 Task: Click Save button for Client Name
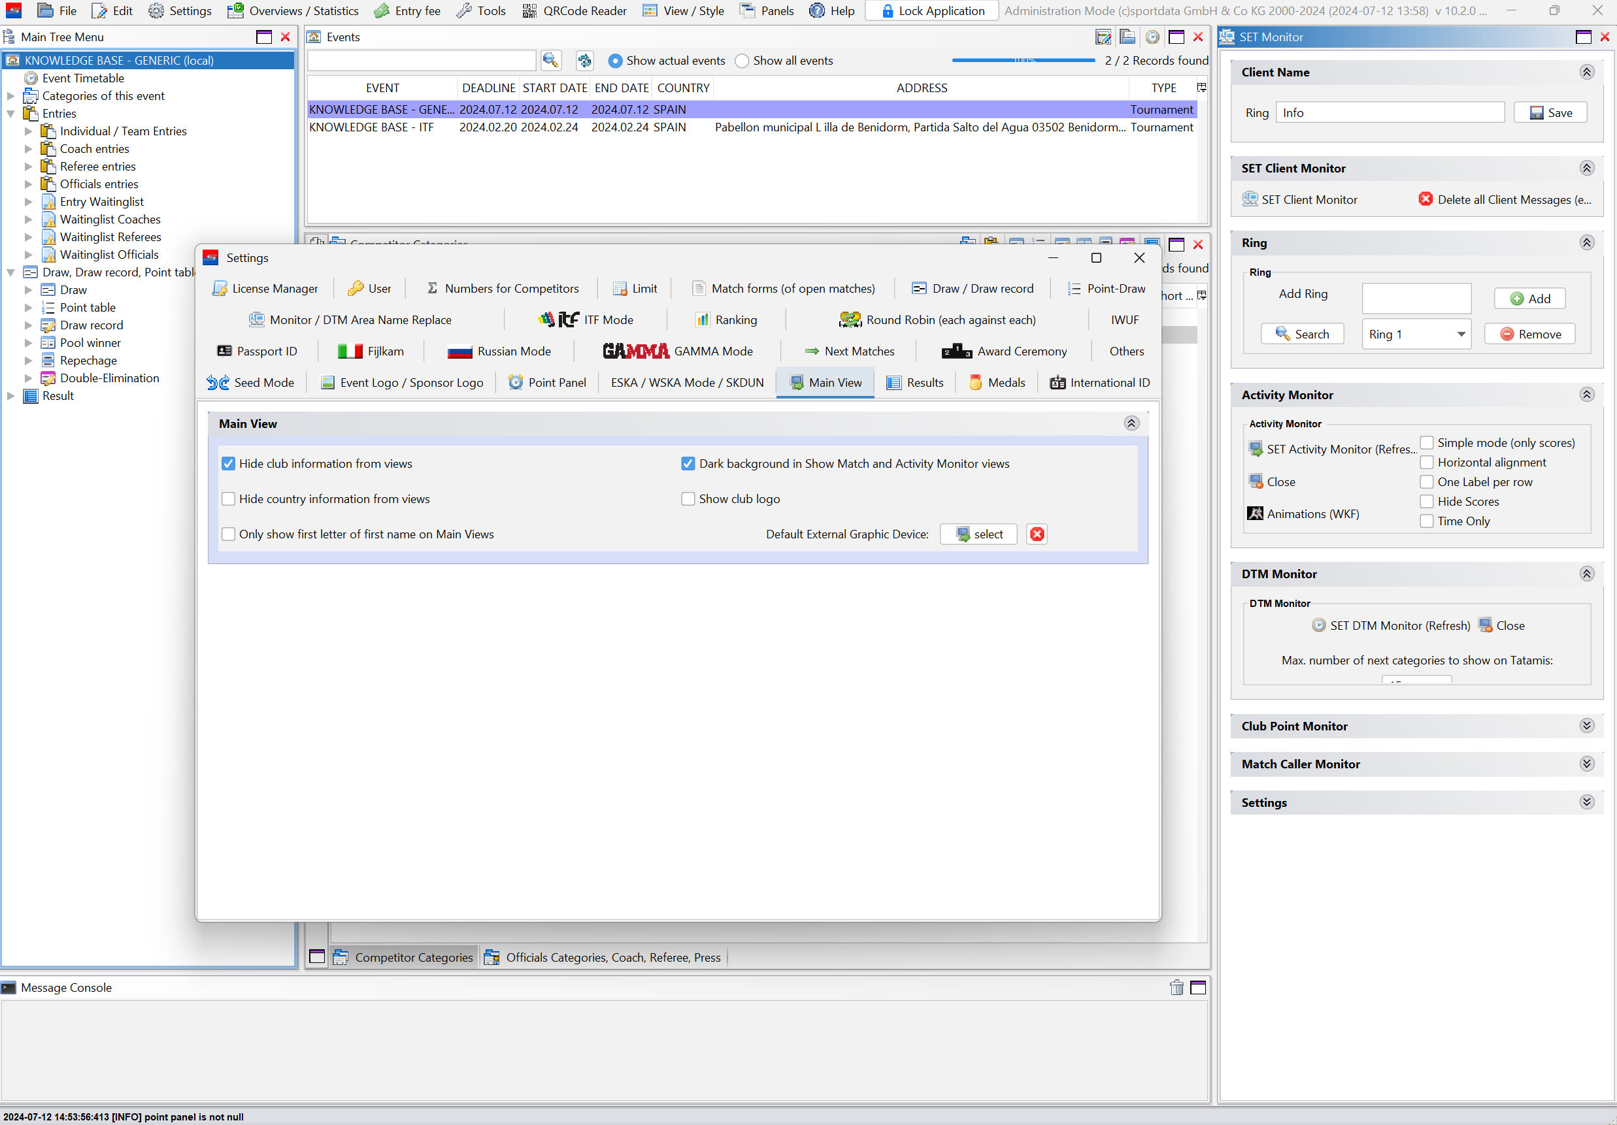point(1550,112)
